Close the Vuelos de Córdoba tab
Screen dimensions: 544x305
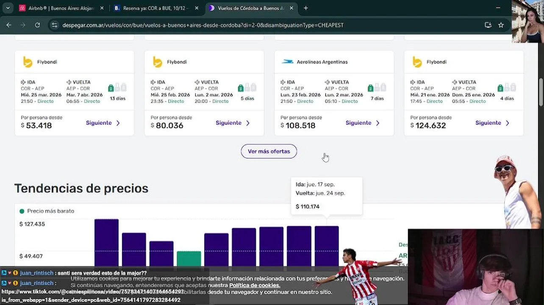click(291, 8)
